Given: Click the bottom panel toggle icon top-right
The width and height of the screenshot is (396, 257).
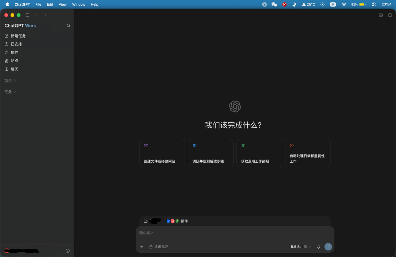Looking at the screenshot, I should [381, 15].
